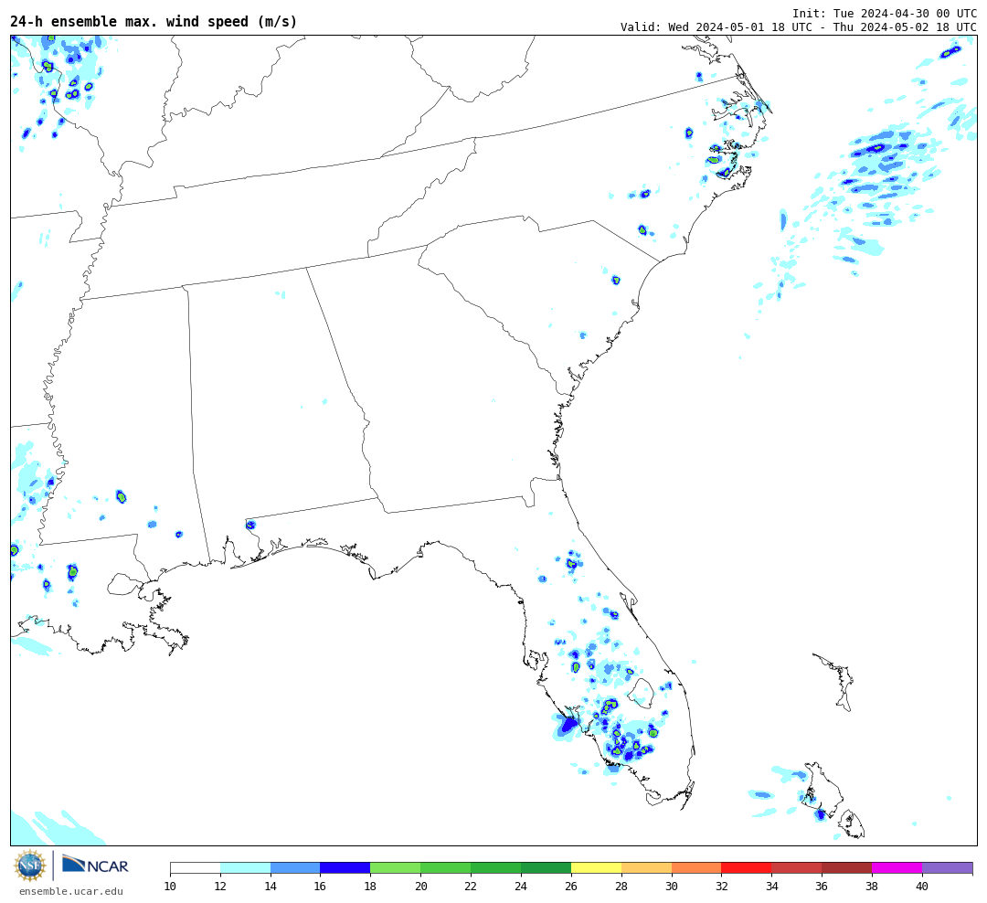Open the ensemble.ucar.edu link text

point(70,891)
